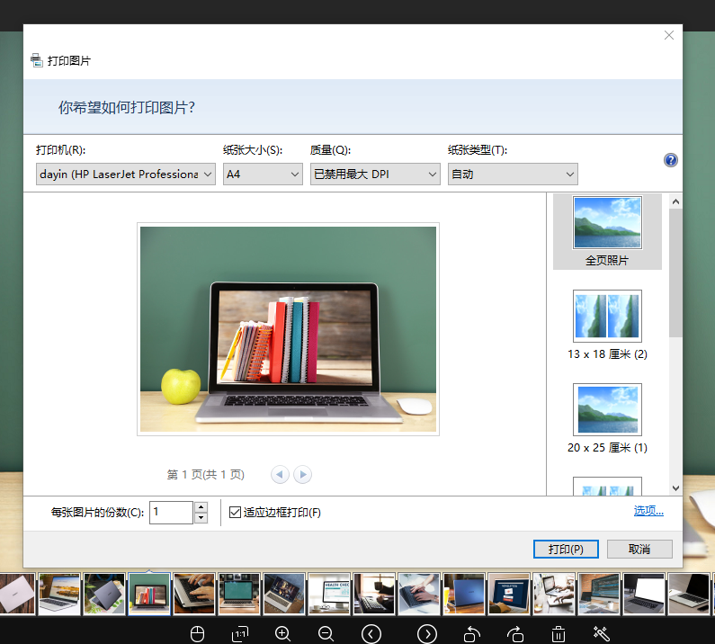This screenshot has width=715, height=644.
Task: Choose the 13 x 18 厘米 layout
Action: coord(607,324)
